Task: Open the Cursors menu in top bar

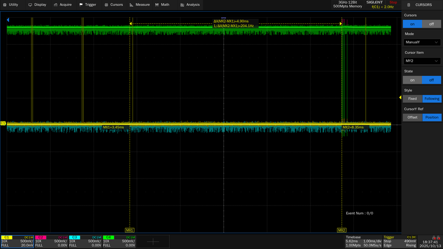Action: [114, 5]
